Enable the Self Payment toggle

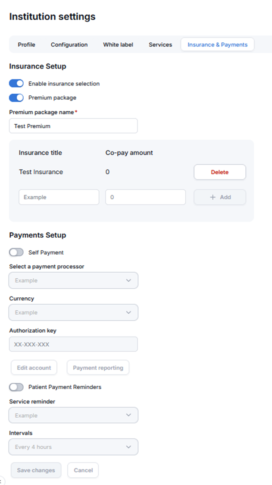(x=16, y=252)
